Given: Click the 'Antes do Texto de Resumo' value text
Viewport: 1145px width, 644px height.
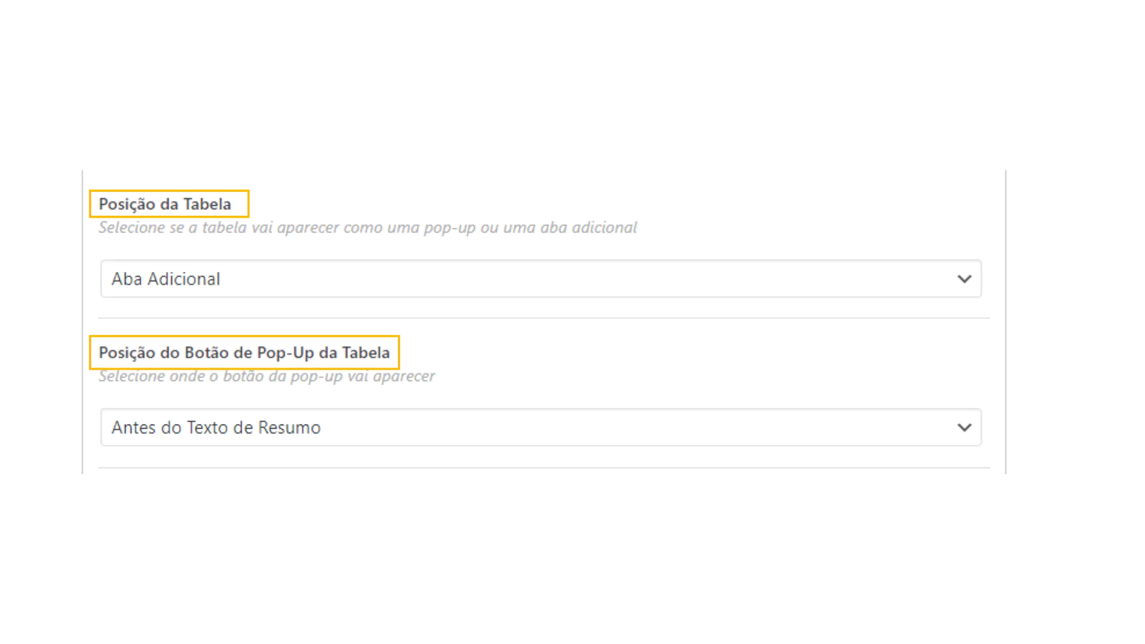Looking at the screenshot, I should (x=216, y=428).
